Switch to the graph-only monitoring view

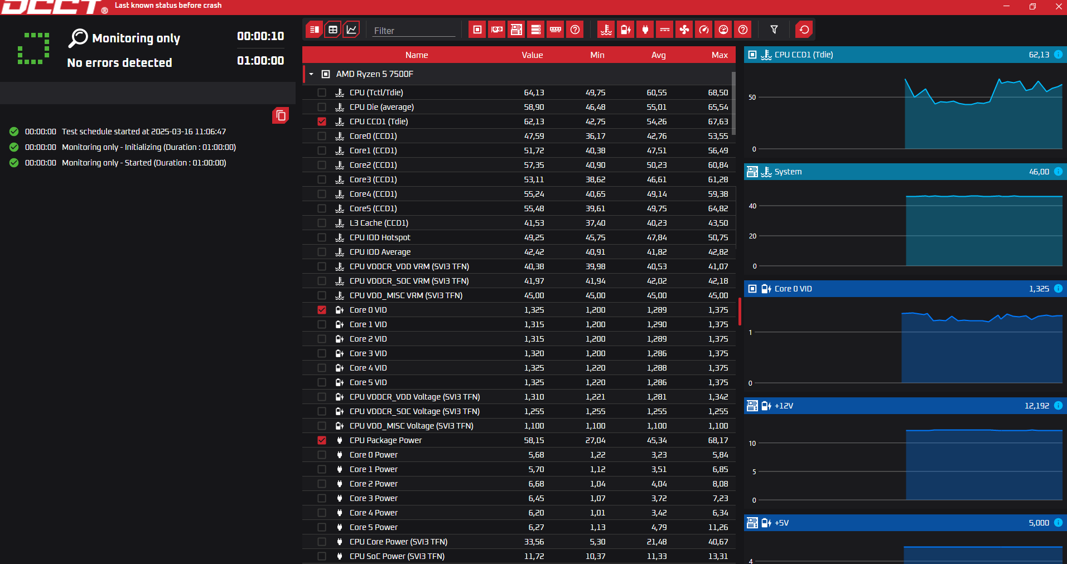point(351,30)
